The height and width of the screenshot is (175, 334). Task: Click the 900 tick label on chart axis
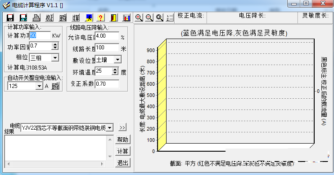151,50
